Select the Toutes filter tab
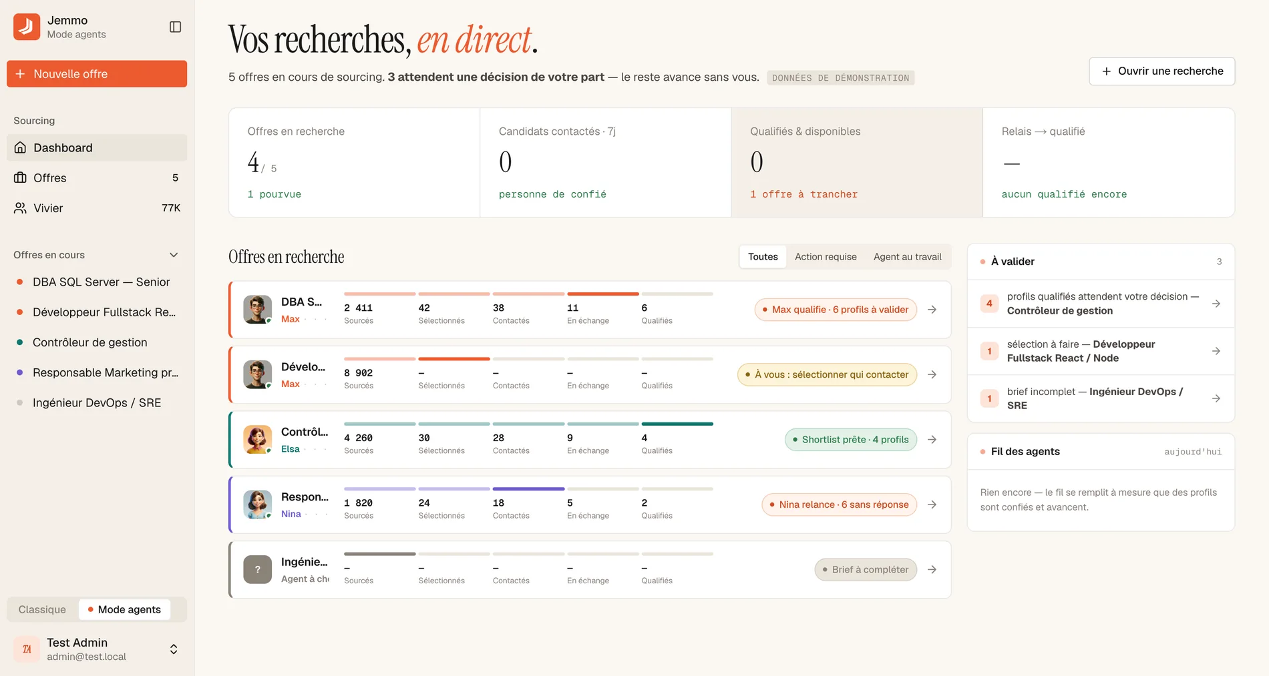 pyautogui.click(x=763, y=257)
